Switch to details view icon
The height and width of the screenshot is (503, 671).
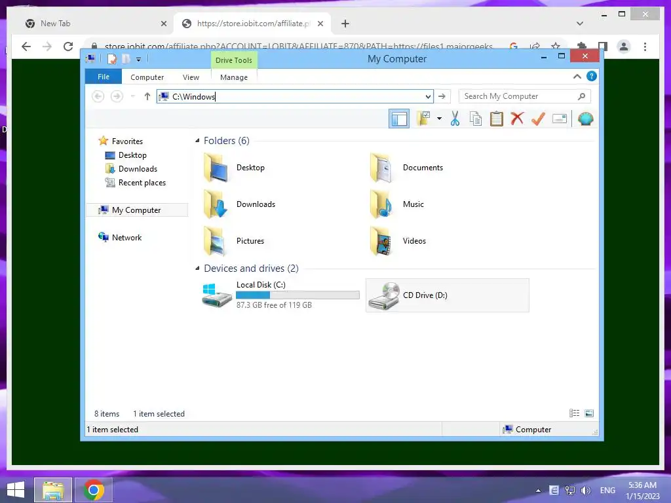pyautogui.click(x=574, y=413)
